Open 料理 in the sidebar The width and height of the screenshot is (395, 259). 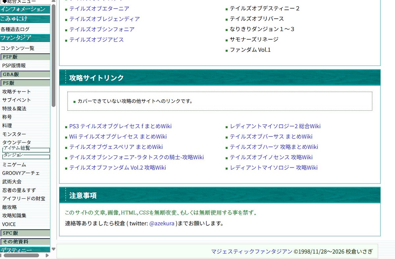pos(7,126)
